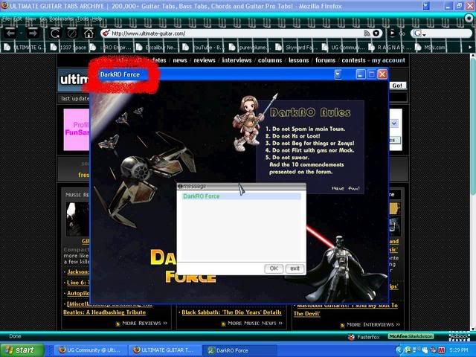Click the news link in site navigation

click(180, 60)
